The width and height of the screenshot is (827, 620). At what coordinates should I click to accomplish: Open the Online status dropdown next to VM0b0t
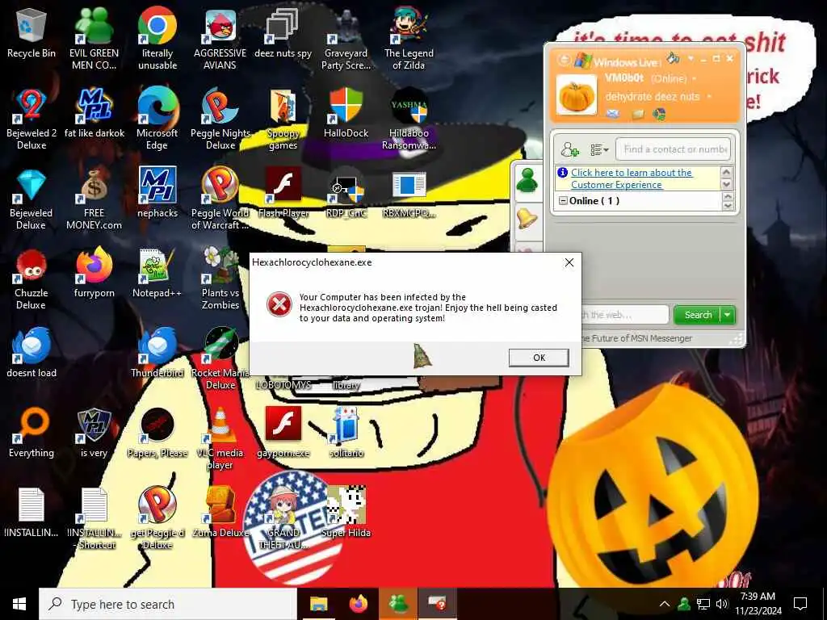(x=694, y=79)
